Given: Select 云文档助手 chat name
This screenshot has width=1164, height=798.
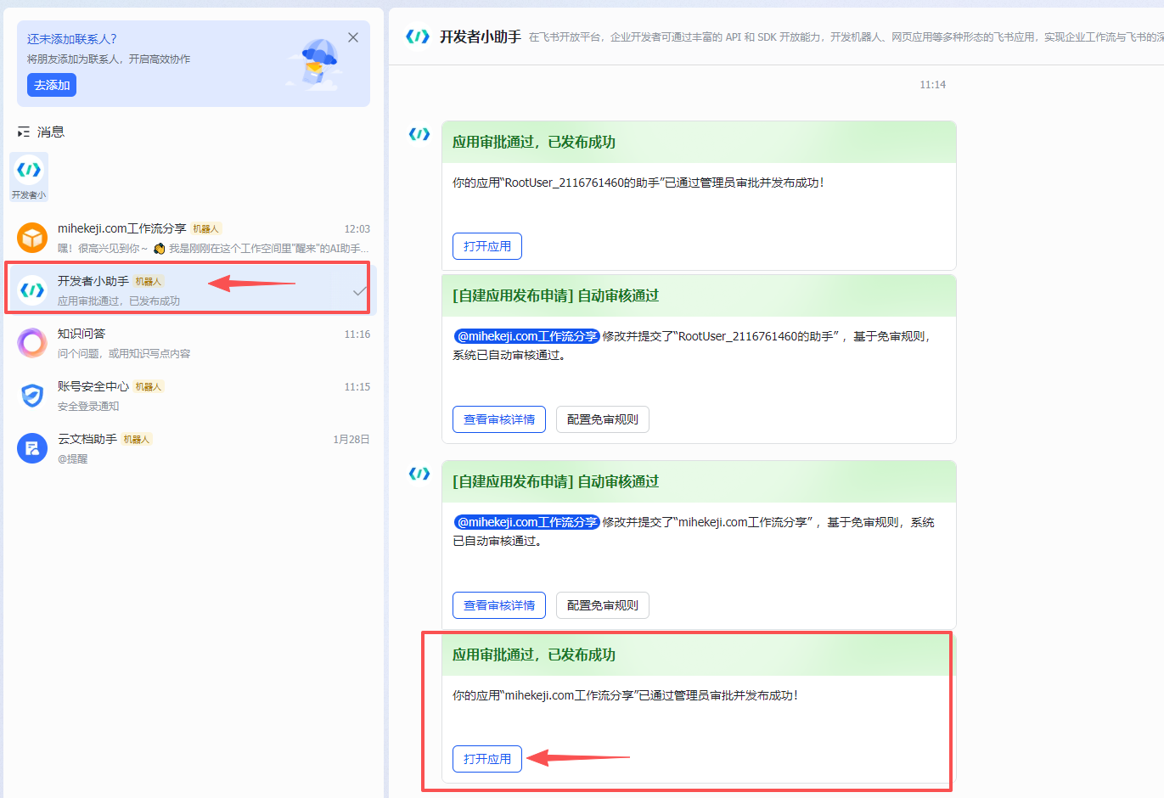Looking at the screenshot, I should point(87,439).
